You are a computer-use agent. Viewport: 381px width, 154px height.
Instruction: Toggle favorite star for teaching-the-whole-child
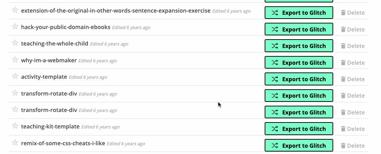15,43
